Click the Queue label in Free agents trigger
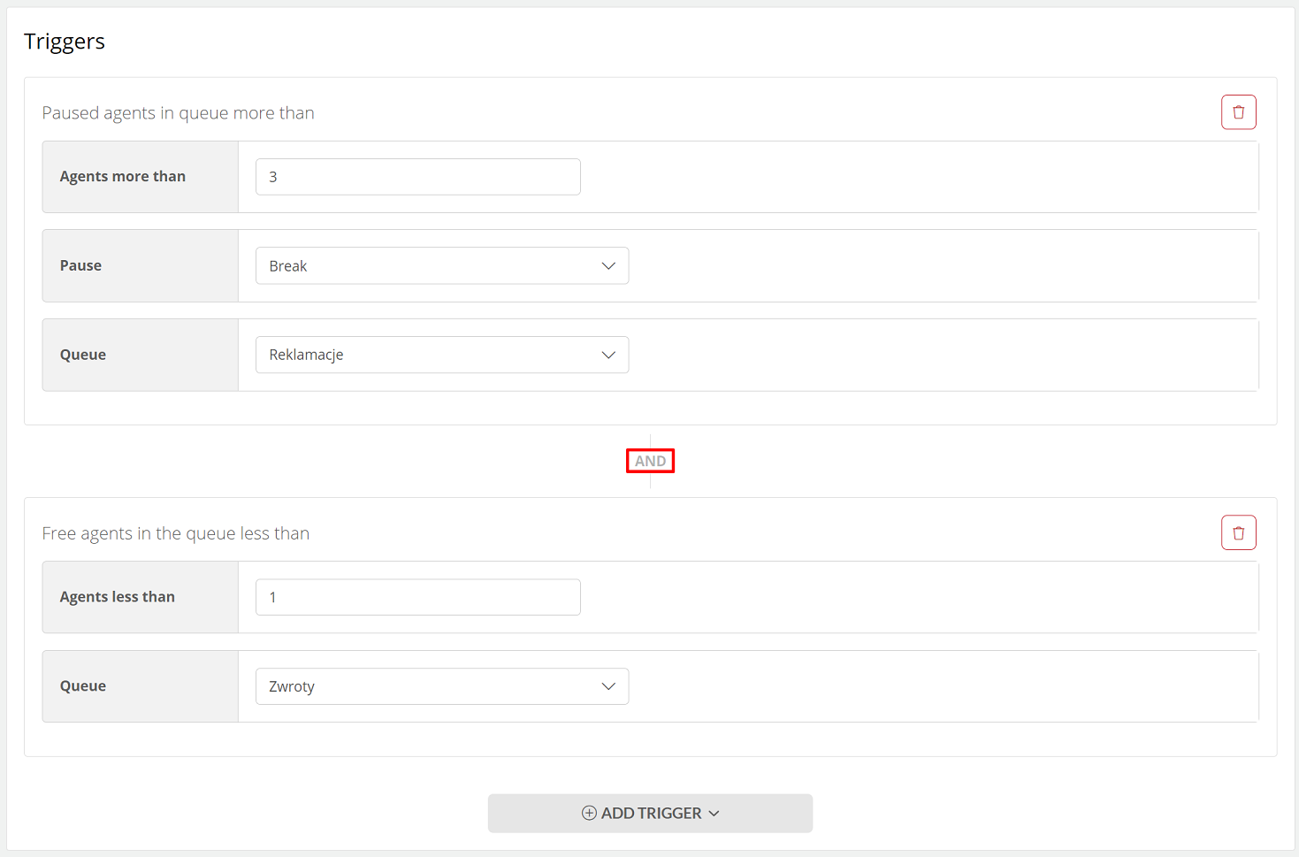This screenshot has height=857, width=1299. coord(83,685)
